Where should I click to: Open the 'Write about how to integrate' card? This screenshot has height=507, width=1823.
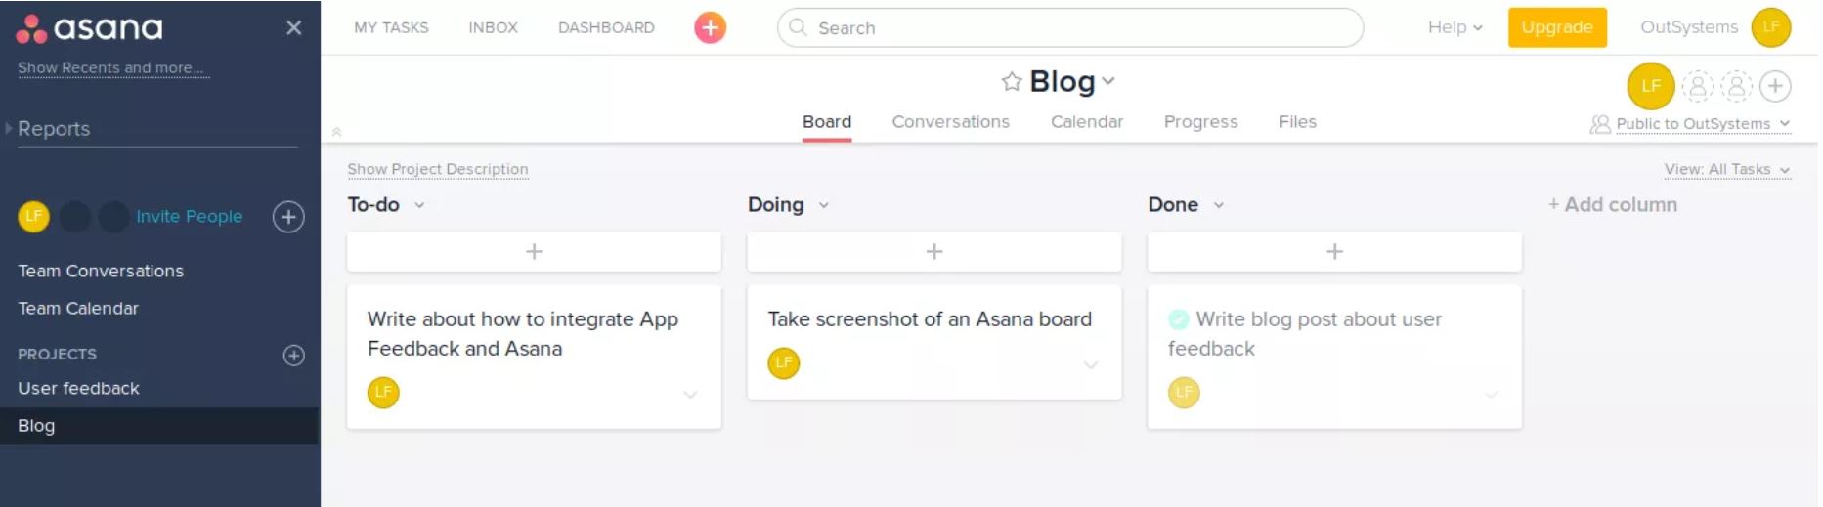click(534, 357)
